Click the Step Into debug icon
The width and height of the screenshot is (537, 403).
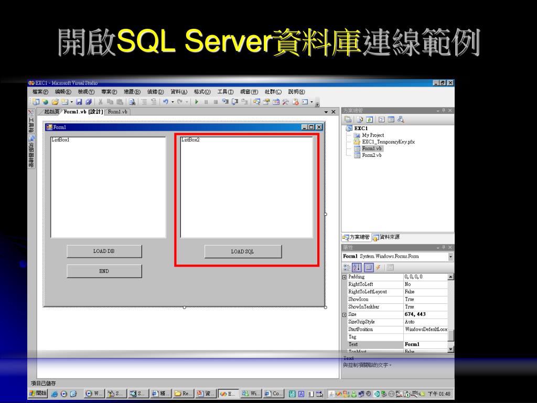point(225,102)
